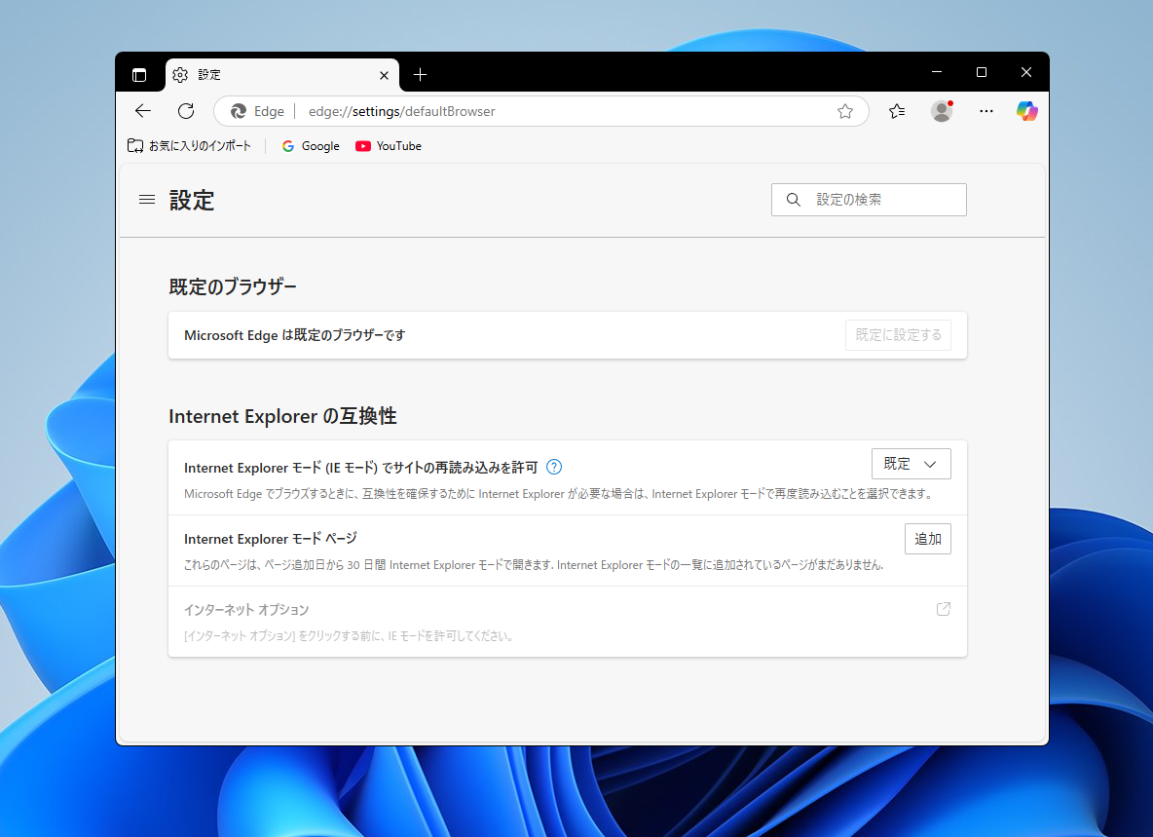Click 追加 to add IE mode page
This screenshot has width=1153, height=837.
coord(927,539)
